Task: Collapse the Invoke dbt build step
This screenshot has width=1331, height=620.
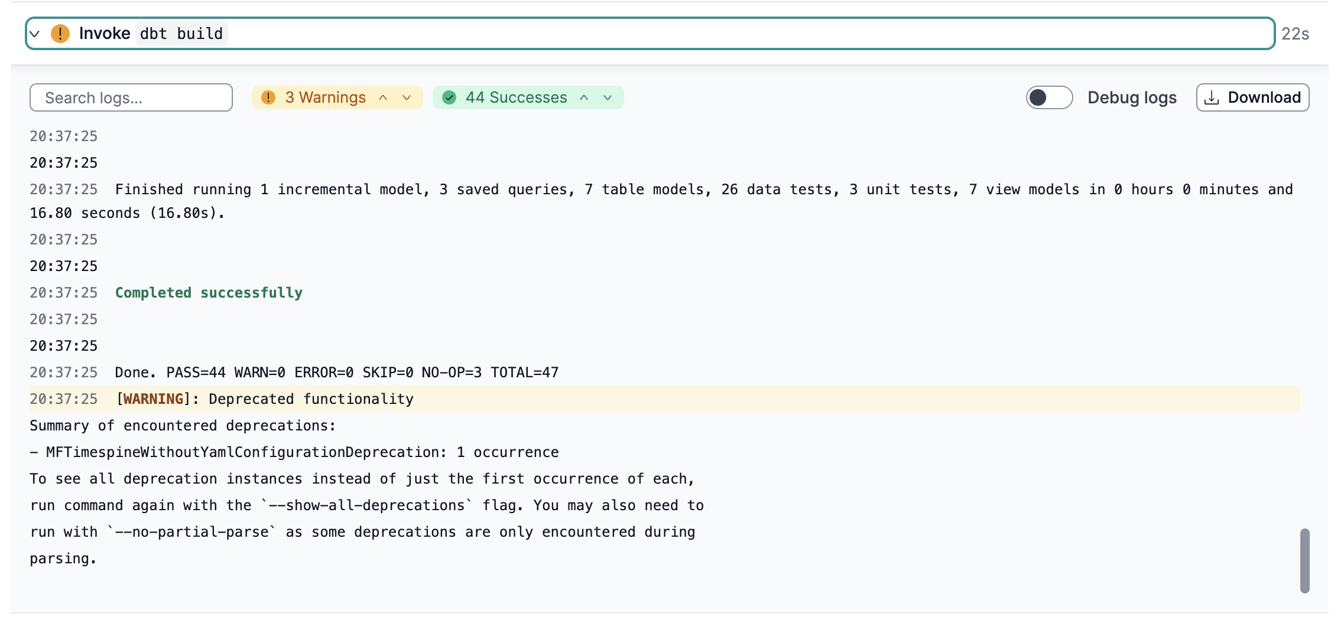Action: (34, 34)
